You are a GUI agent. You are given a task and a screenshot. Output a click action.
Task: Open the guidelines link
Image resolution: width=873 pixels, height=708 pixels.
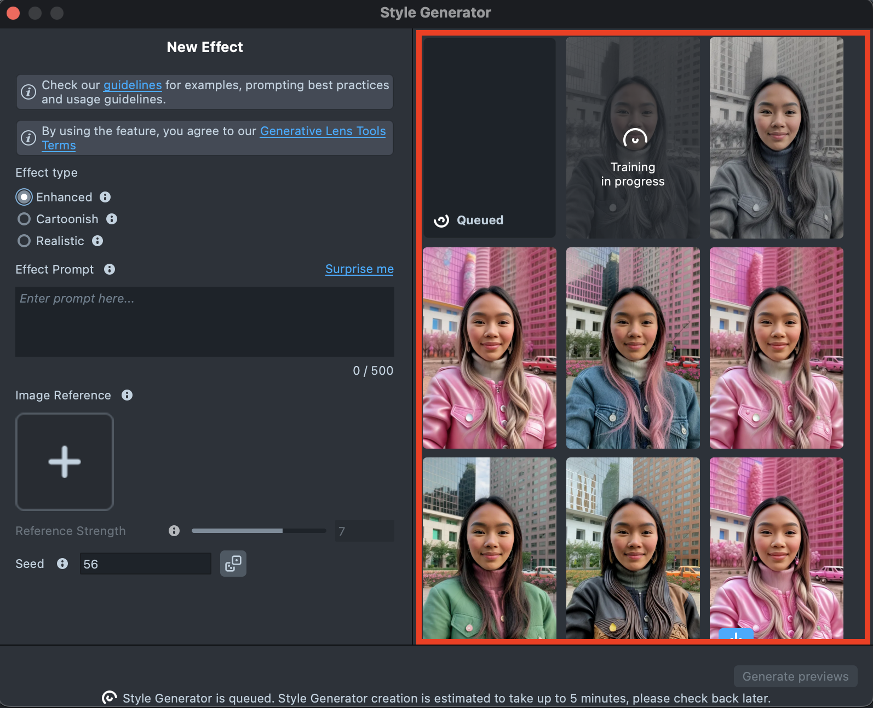click(133, 85)
